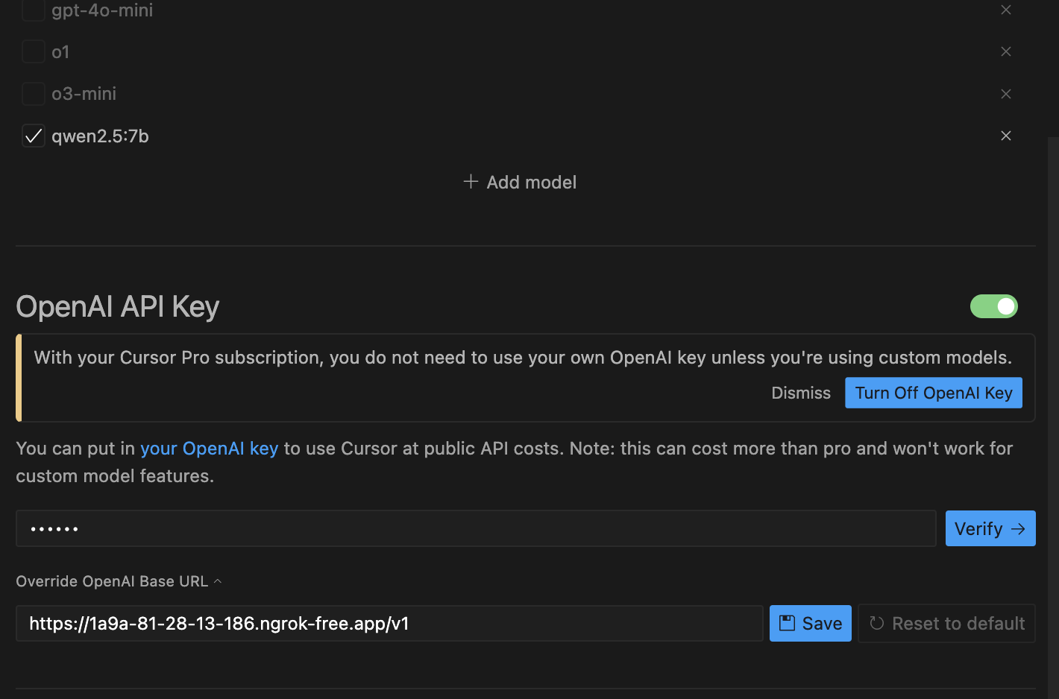
Task: Focus the ngrok base URL input field
Action: click(x=389, y=623)
